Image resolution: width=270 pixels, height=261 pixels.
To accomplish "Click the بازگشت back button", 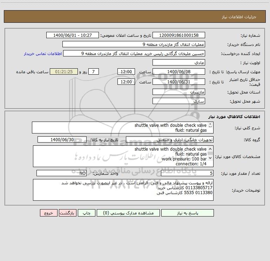I will [x=67, y=213].
